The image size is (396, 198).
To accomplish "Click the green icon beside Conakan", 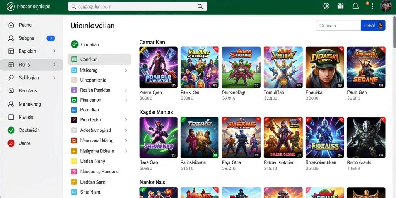I will click(x=74, y=60).
